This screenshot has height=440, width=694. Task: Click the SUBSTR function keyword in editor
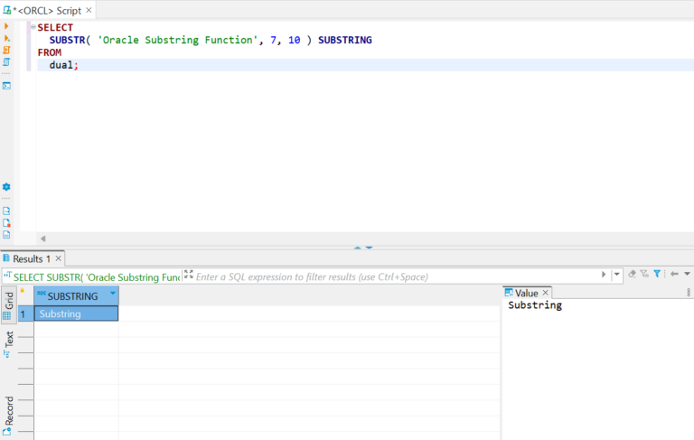click(x=67, y=40)
